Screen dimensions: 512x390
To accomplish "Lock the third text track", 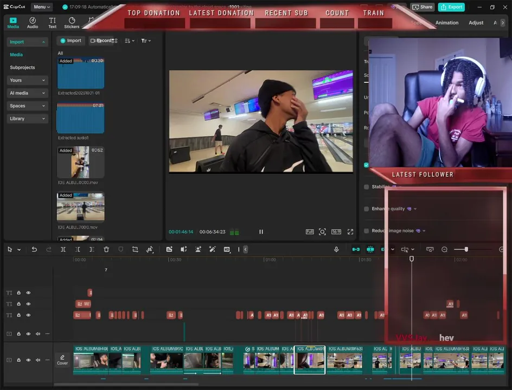I will pos(19,315).
